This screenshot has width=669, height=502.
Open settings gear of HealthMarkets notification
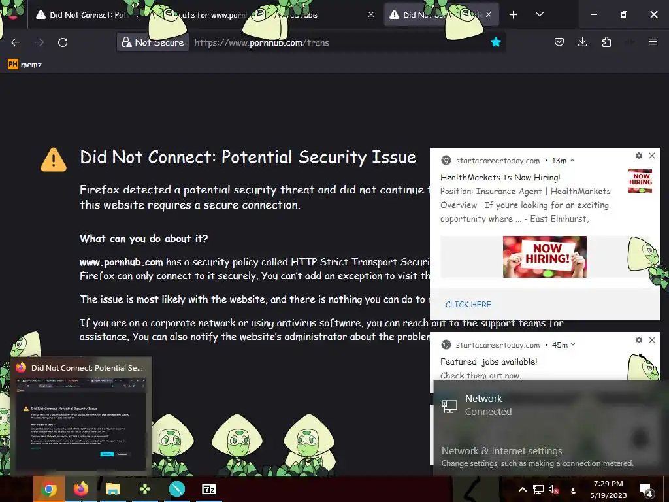pos(639,156)
